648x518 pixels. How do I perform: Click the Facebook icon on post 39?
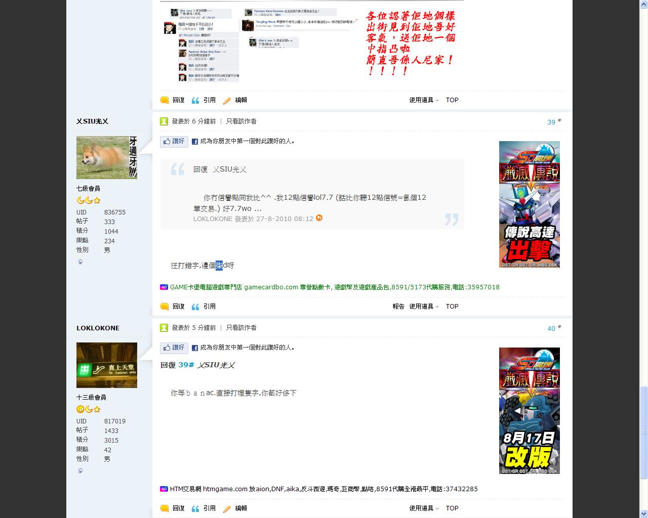pos(194,142)
